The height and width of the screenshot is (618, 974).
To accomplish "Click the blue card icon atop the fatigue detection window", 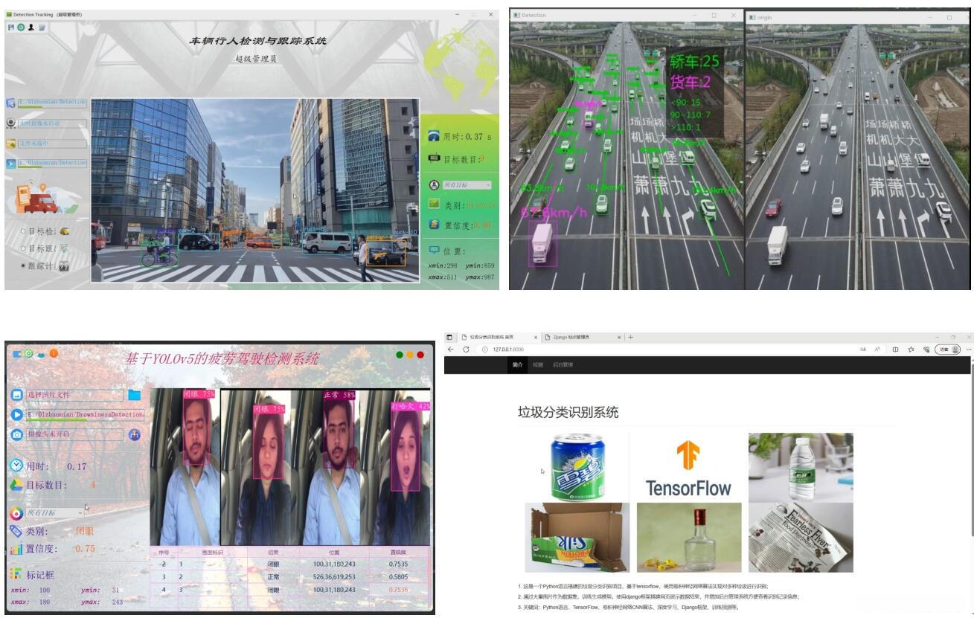I will [17, 353].
